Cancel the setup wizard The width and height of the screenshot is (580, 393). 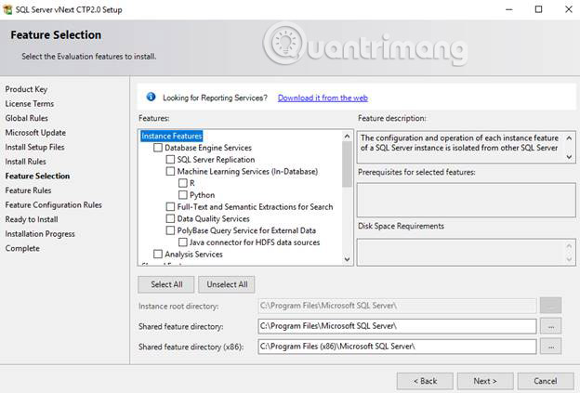pyautogui.click(x=546, y=381)
